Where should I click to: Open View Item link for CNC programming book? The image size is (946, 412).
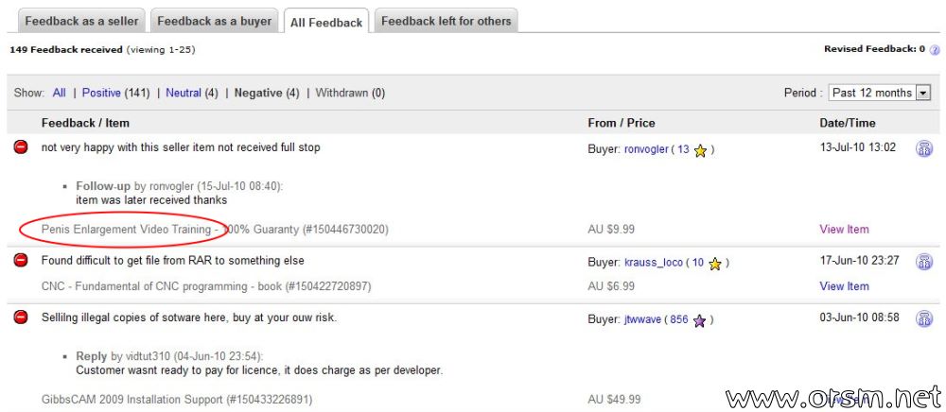coord(844,286)
